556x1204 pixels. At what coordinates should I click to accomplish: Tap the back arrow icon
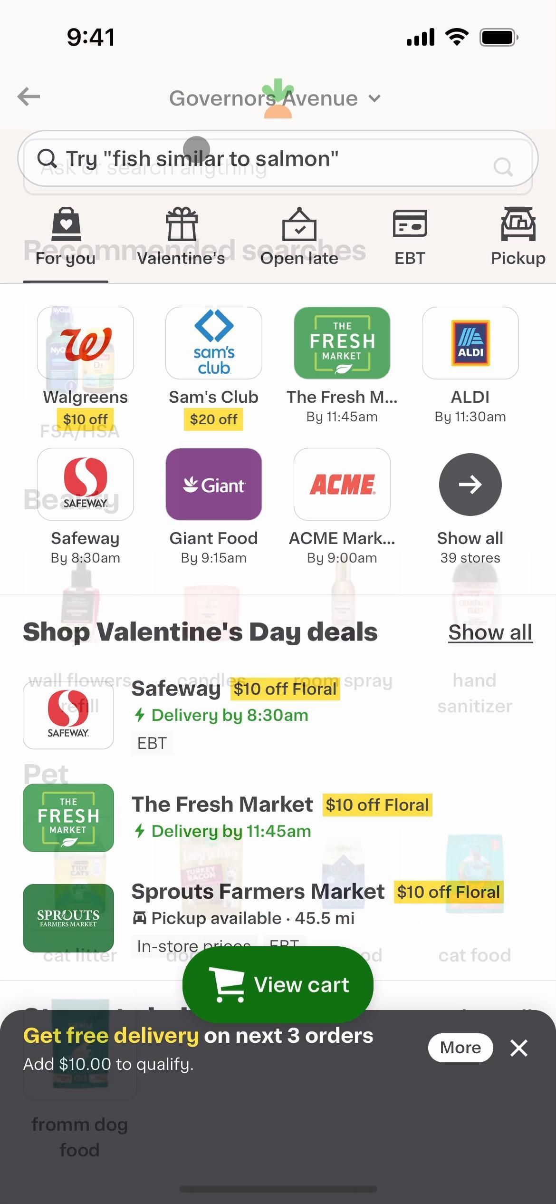(x=29, y=97)
